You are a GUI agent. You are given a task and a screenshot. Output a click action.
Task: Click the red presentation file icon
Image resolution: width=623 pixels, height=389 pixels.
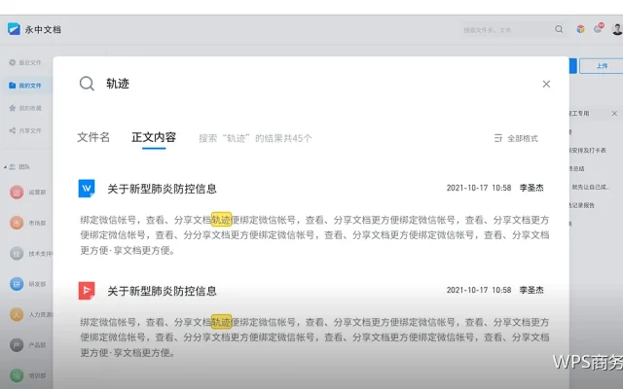[x=87, y=291]
